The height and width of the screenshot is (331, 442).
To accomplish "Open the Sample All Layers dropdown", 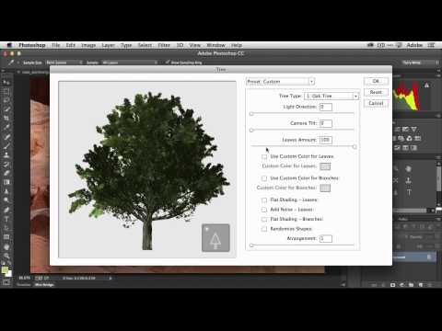I will pos(130,63).
